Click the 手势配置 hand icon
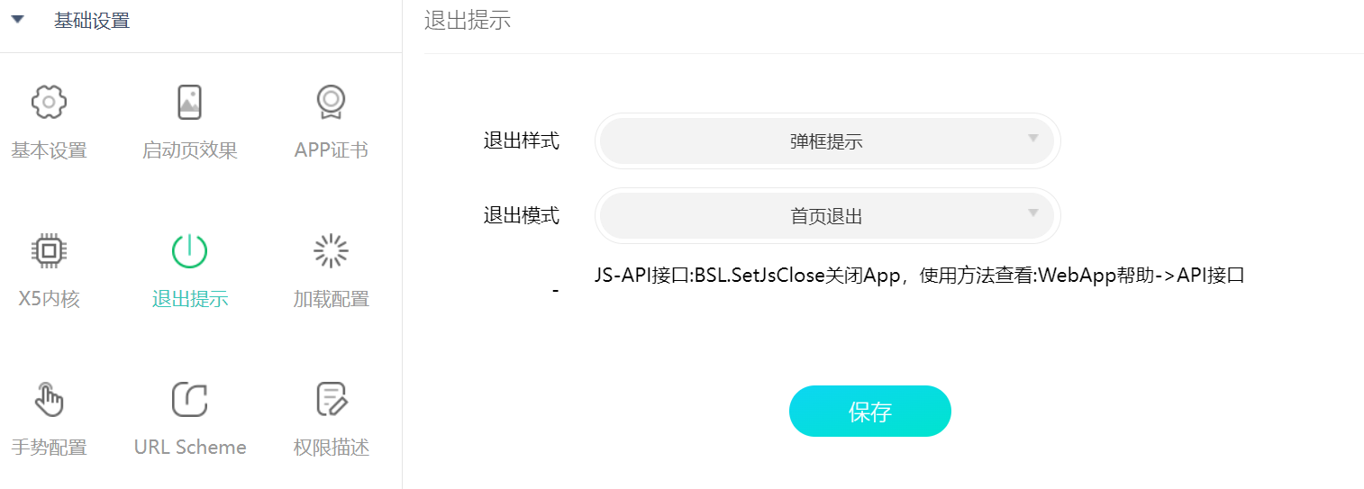 [x=49, y=399]
